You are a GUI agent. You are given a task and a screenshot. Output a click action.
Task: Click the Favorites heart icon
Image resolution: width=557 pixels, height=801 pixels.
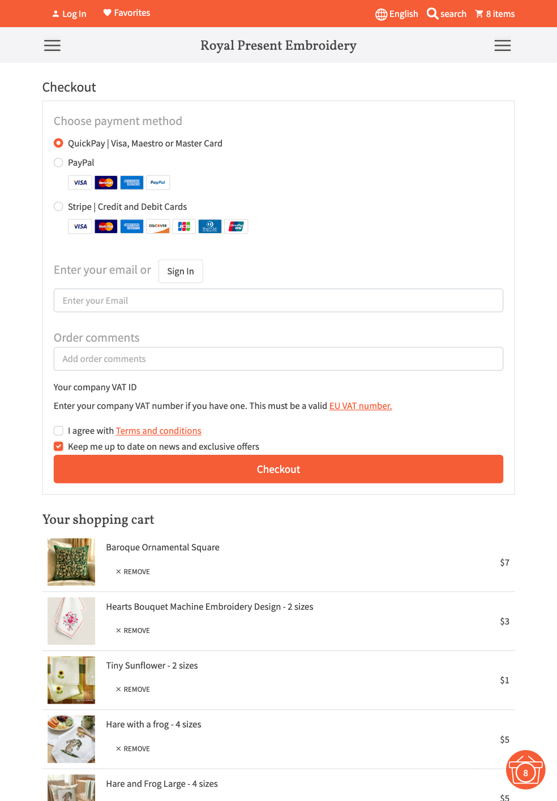pos(107,12)
